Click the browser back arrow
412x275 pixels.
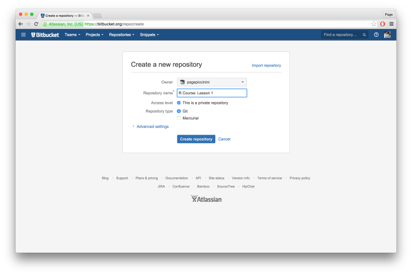coord(21,24)
